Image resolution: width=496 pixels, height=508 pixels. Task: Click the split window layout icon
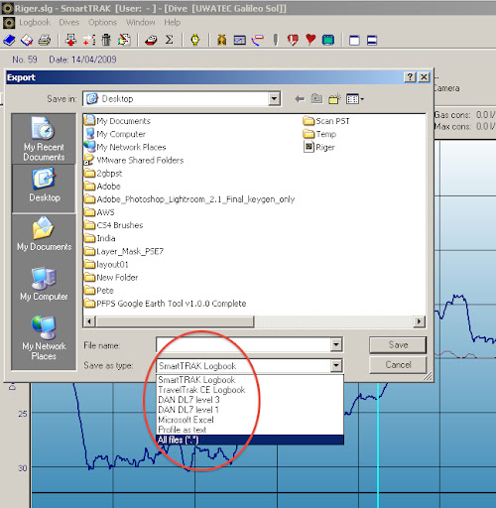click(x=372, y=41)
